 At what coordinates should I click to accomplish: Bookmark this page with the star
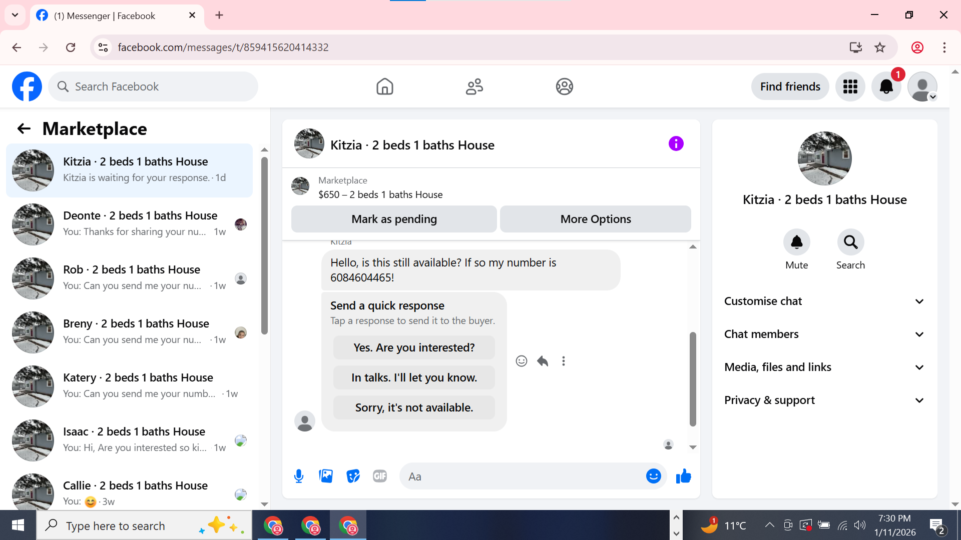pos(879,47)
